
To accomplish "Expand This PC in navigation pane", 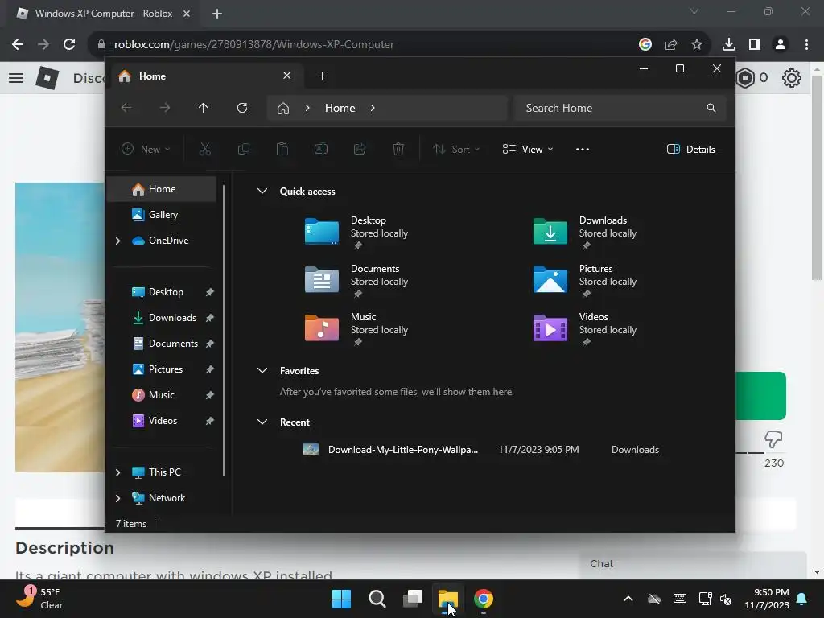I will [117, 472].
